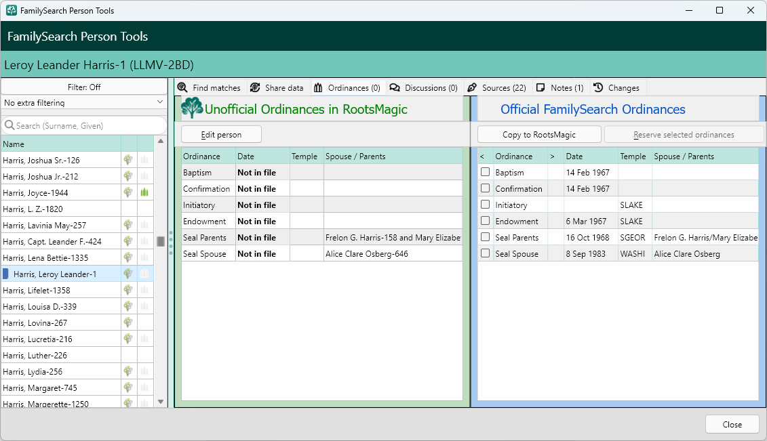Open the Find matches tab
Viewport: 767px width, 441px height.
210,88
